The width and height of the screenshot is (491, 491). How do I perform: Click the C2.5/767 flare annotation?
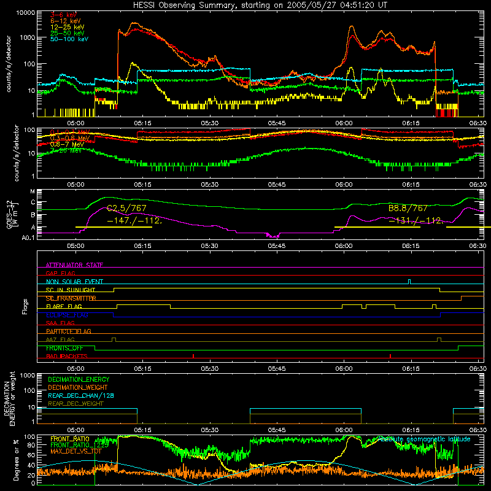coord(126,208)
